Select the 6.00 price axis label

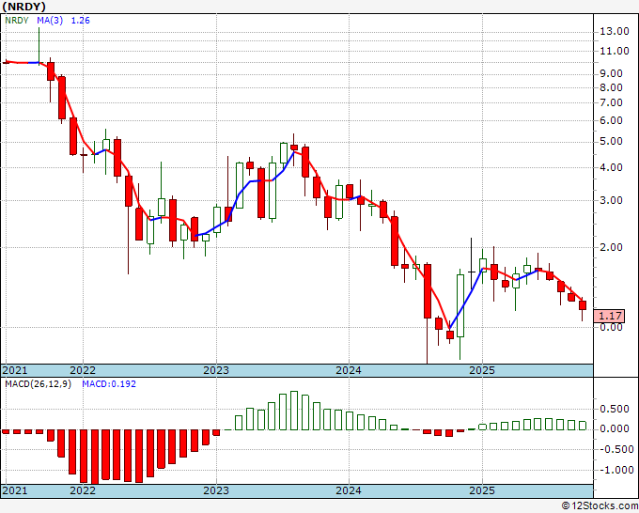click(x=612, y=120)
